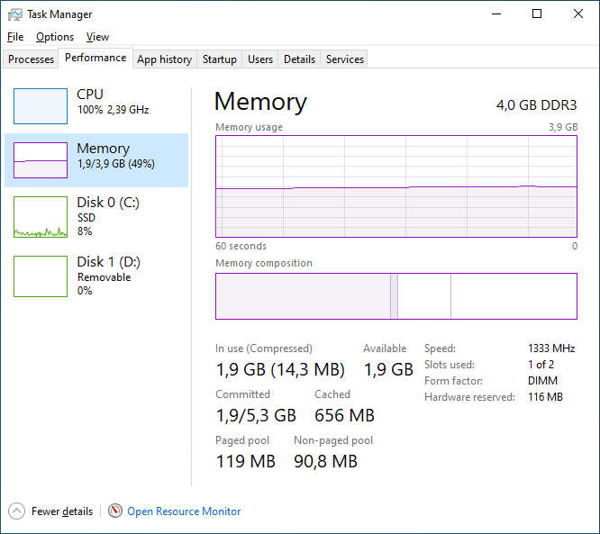Collapse view with Fewer details arrow icon

pyautogui.click(x=17, y=511)
